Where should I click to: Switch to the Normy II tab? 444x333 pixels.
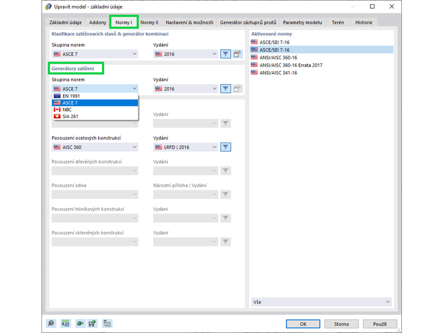tap(149, 22)
